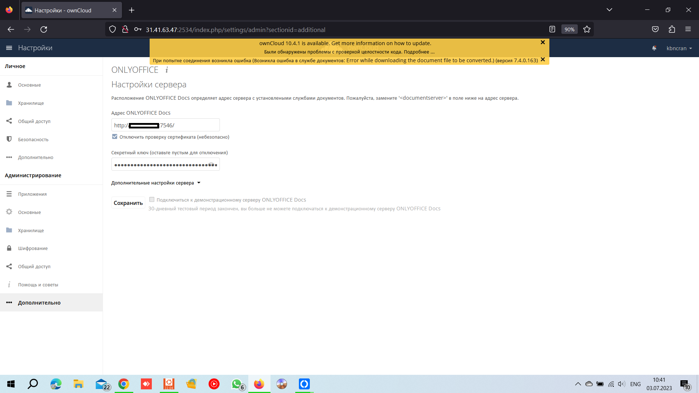Screen dimensions: 699x393
Task: Open the Pocket save icon
Action: click(x=655, y=29)
